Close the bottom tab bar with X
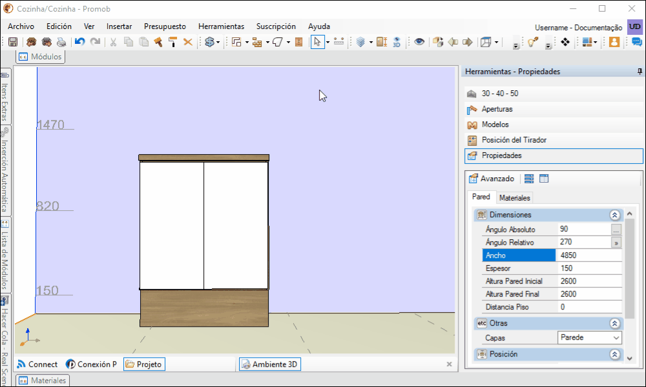Image resolution: width=646 pixels, height=387 pixels. tap(449, 364)
